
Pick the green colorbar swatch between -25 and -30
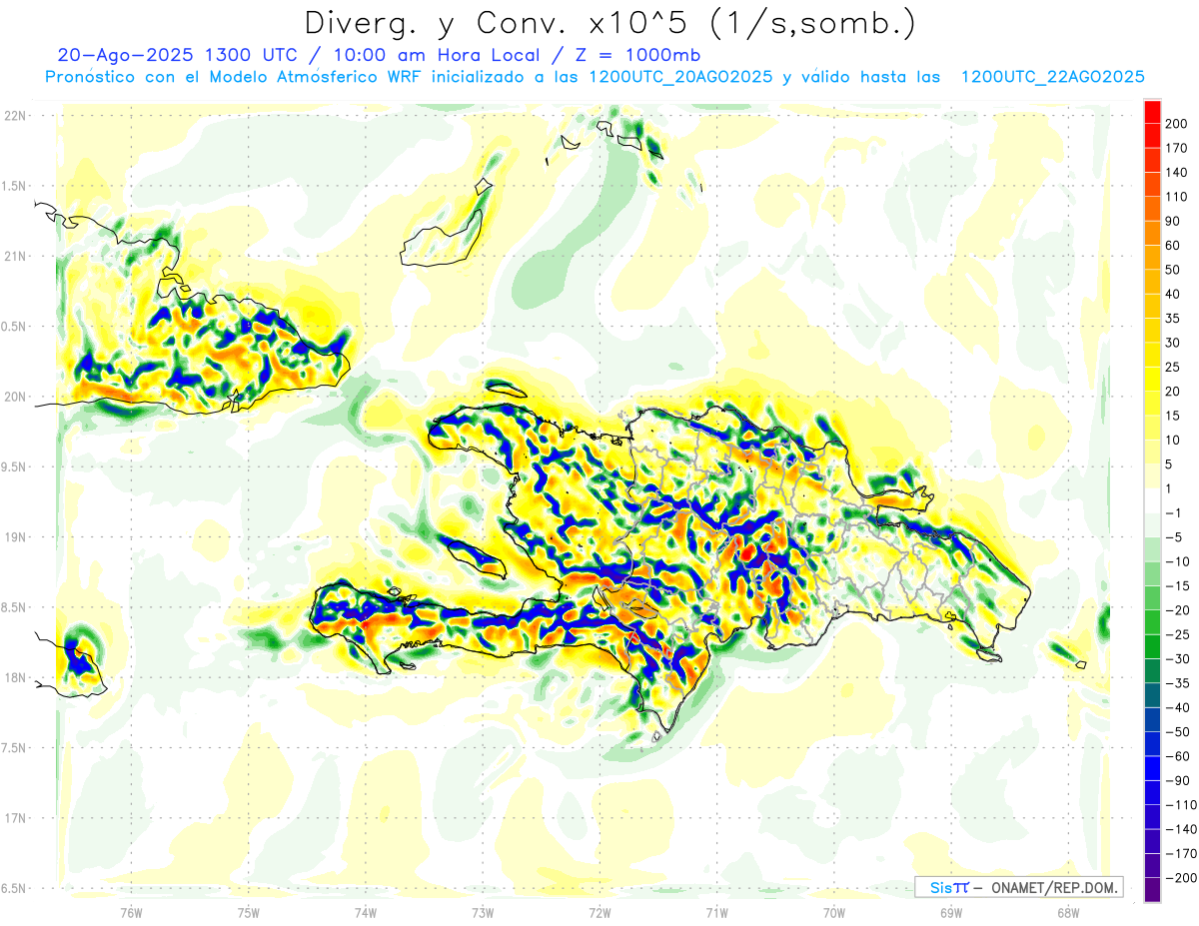click(1152, 646)
